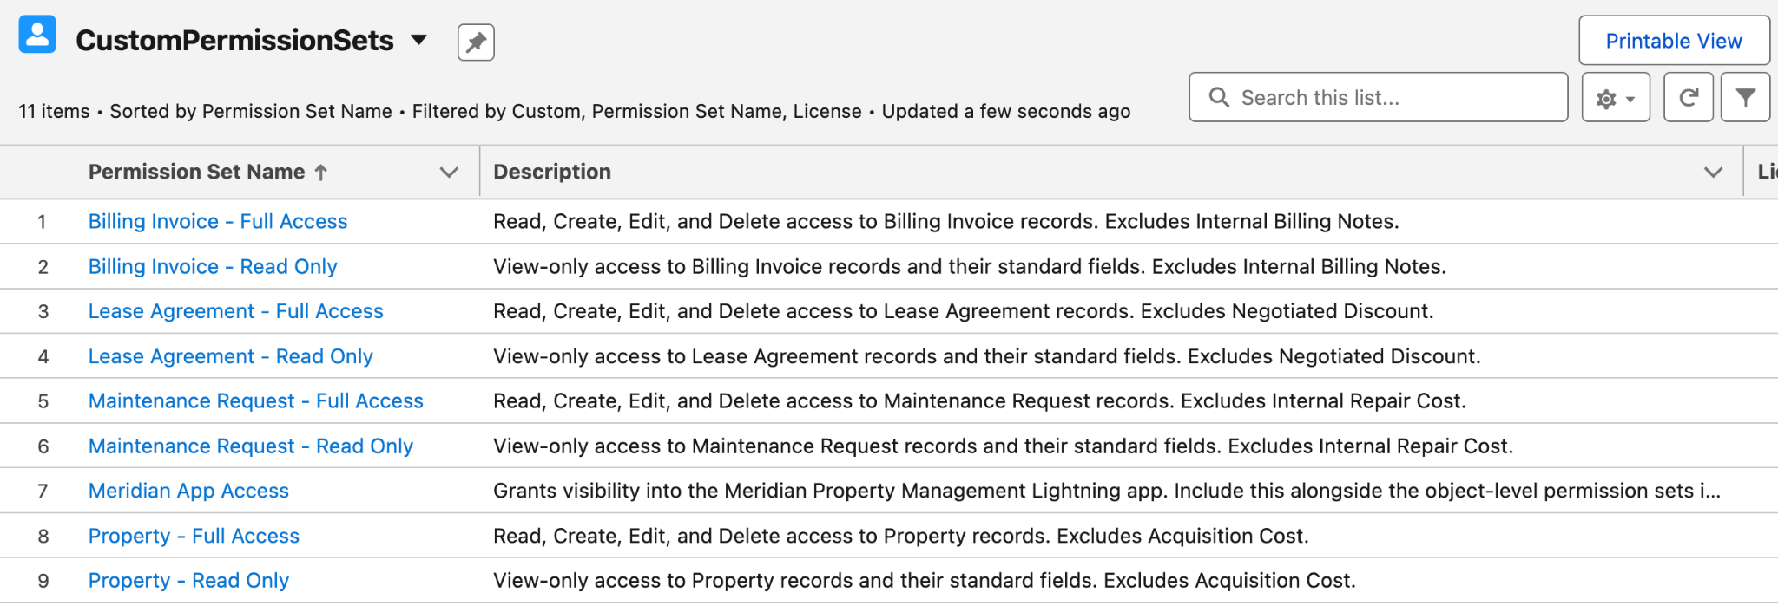The width and height of the screenshot is (1778, 612).
Task: Click the Permission Sets user icon
Action: [x=37, y=35]
